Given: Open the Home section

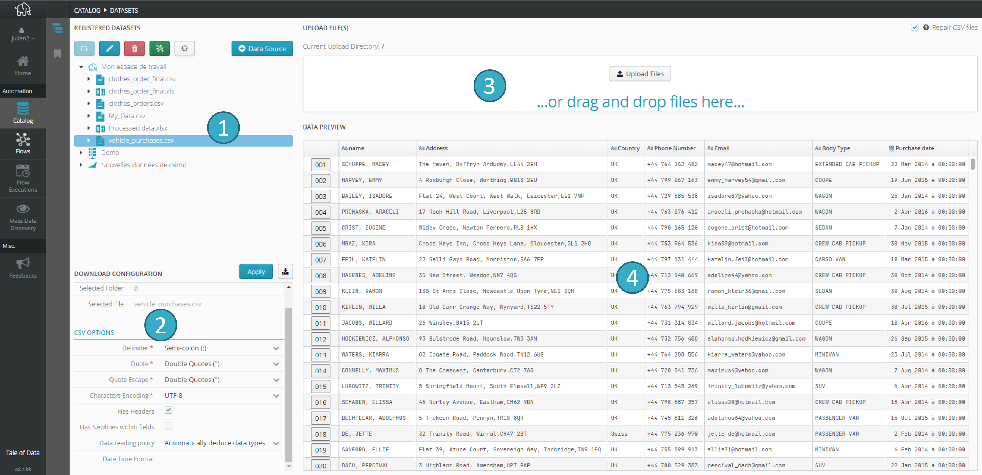Looking at the screenshot, I should pos(23,66).
